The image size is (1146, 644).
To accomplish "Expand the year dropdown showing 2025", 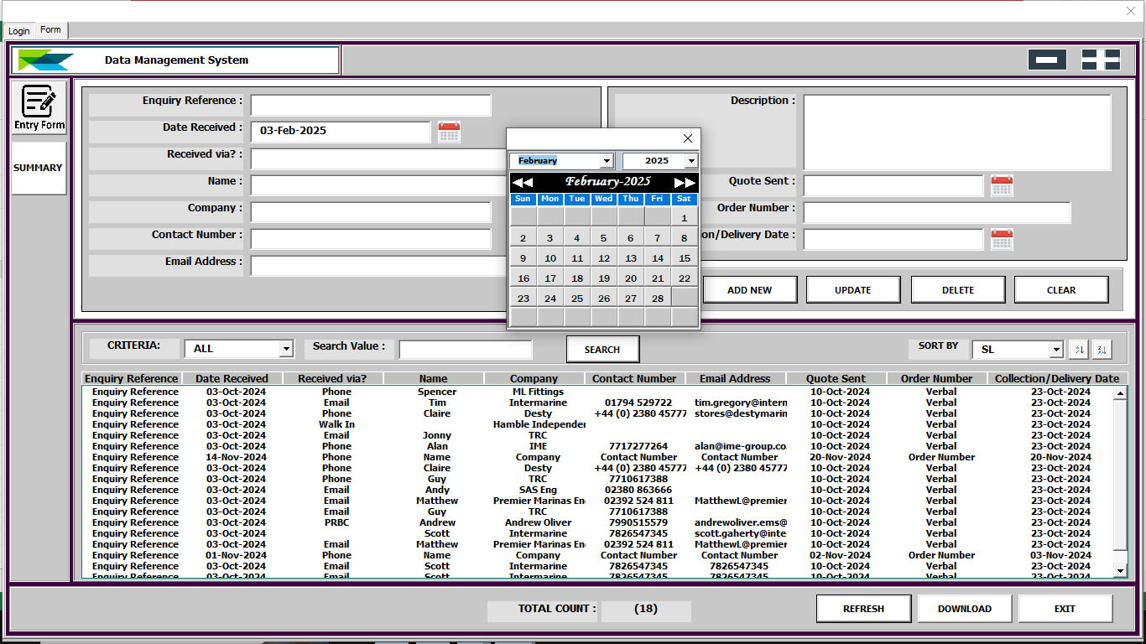I will pos(690,161).
